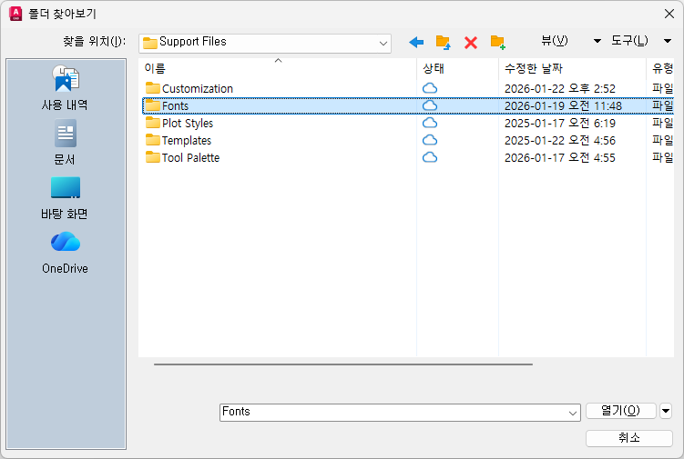
Task: Create a new folder with toolbar icon
Action: (497, 42)
